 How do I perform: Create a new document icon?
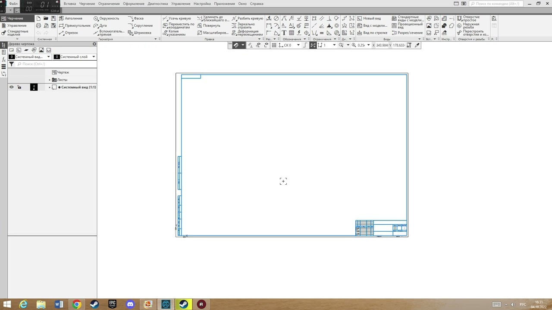[38, 19]
